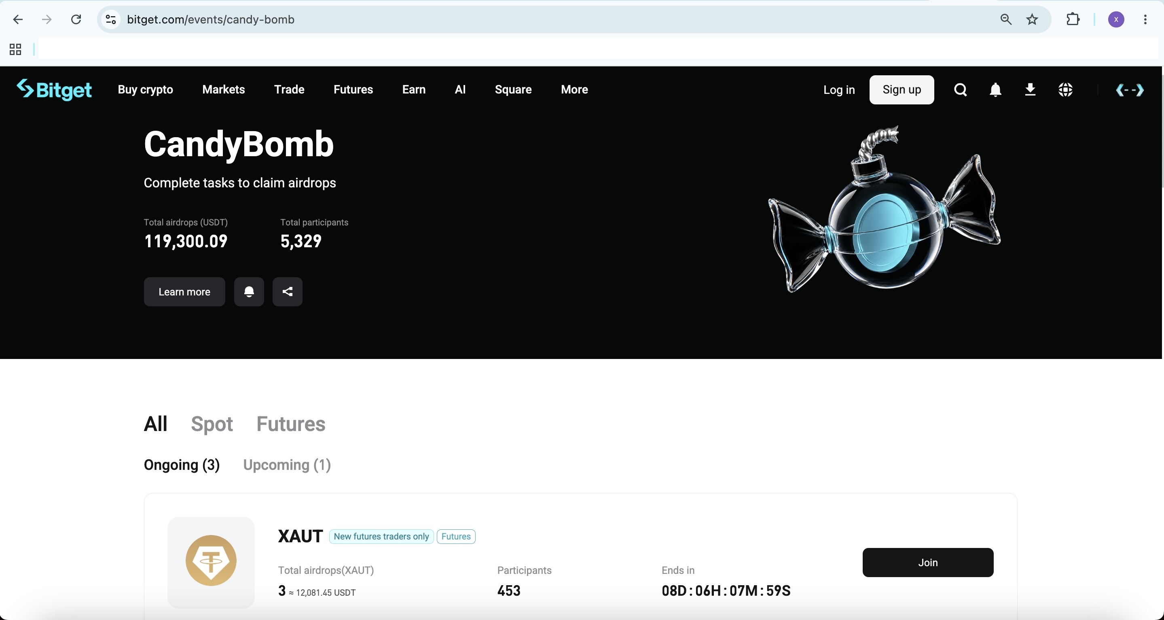Open the Bitget site search icon
The height and width of the screenshot is (620, 1164).
[x=961, y=90]
